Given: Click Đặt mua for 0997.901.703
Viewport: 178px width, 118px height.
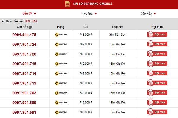Looking at the screenshot, I should tap(157, 92).
